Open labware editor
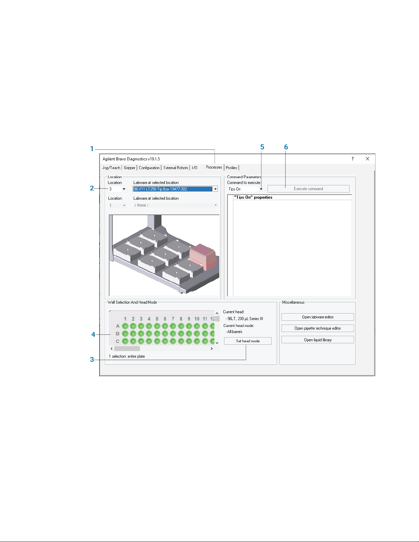The image size is (419, 542). point(317,317)
